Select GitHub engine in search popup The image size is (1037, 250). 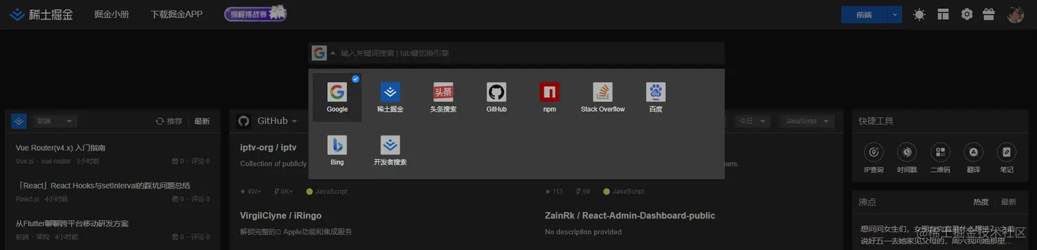click(497, 97)
